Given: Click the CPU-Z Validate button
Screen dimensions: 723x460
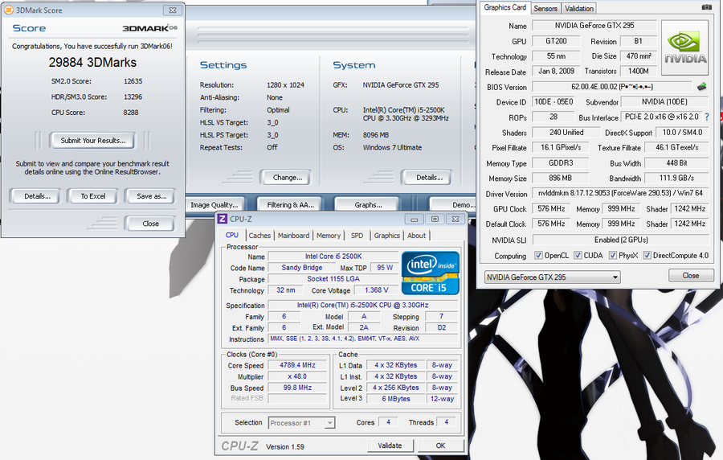Looking at the screenshot, I should 390,446.
